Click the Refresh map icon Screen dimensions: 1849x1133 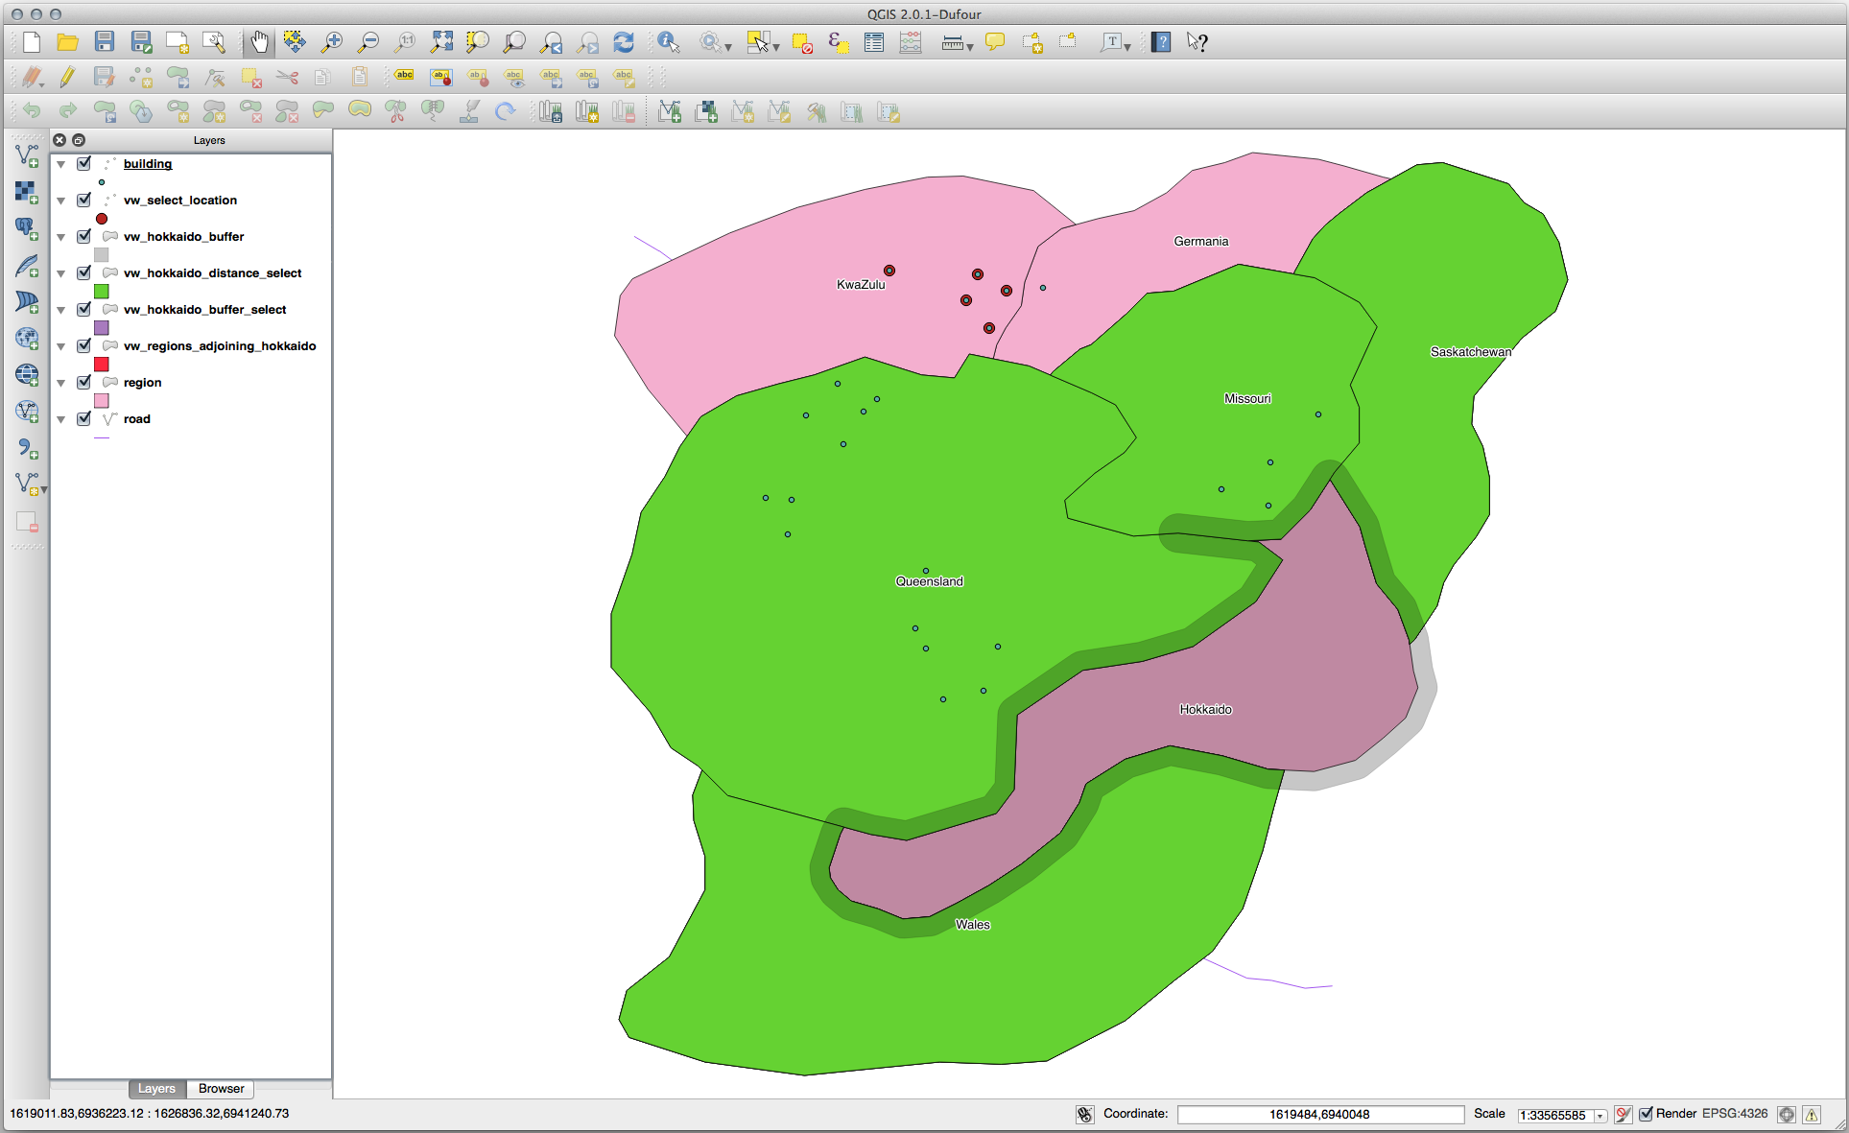pos(624,42)
